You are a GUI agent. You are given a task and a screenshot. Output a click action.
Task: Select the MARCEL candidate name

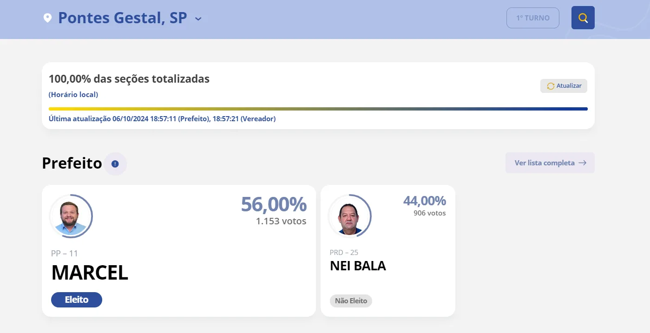(x=90, y=273)
